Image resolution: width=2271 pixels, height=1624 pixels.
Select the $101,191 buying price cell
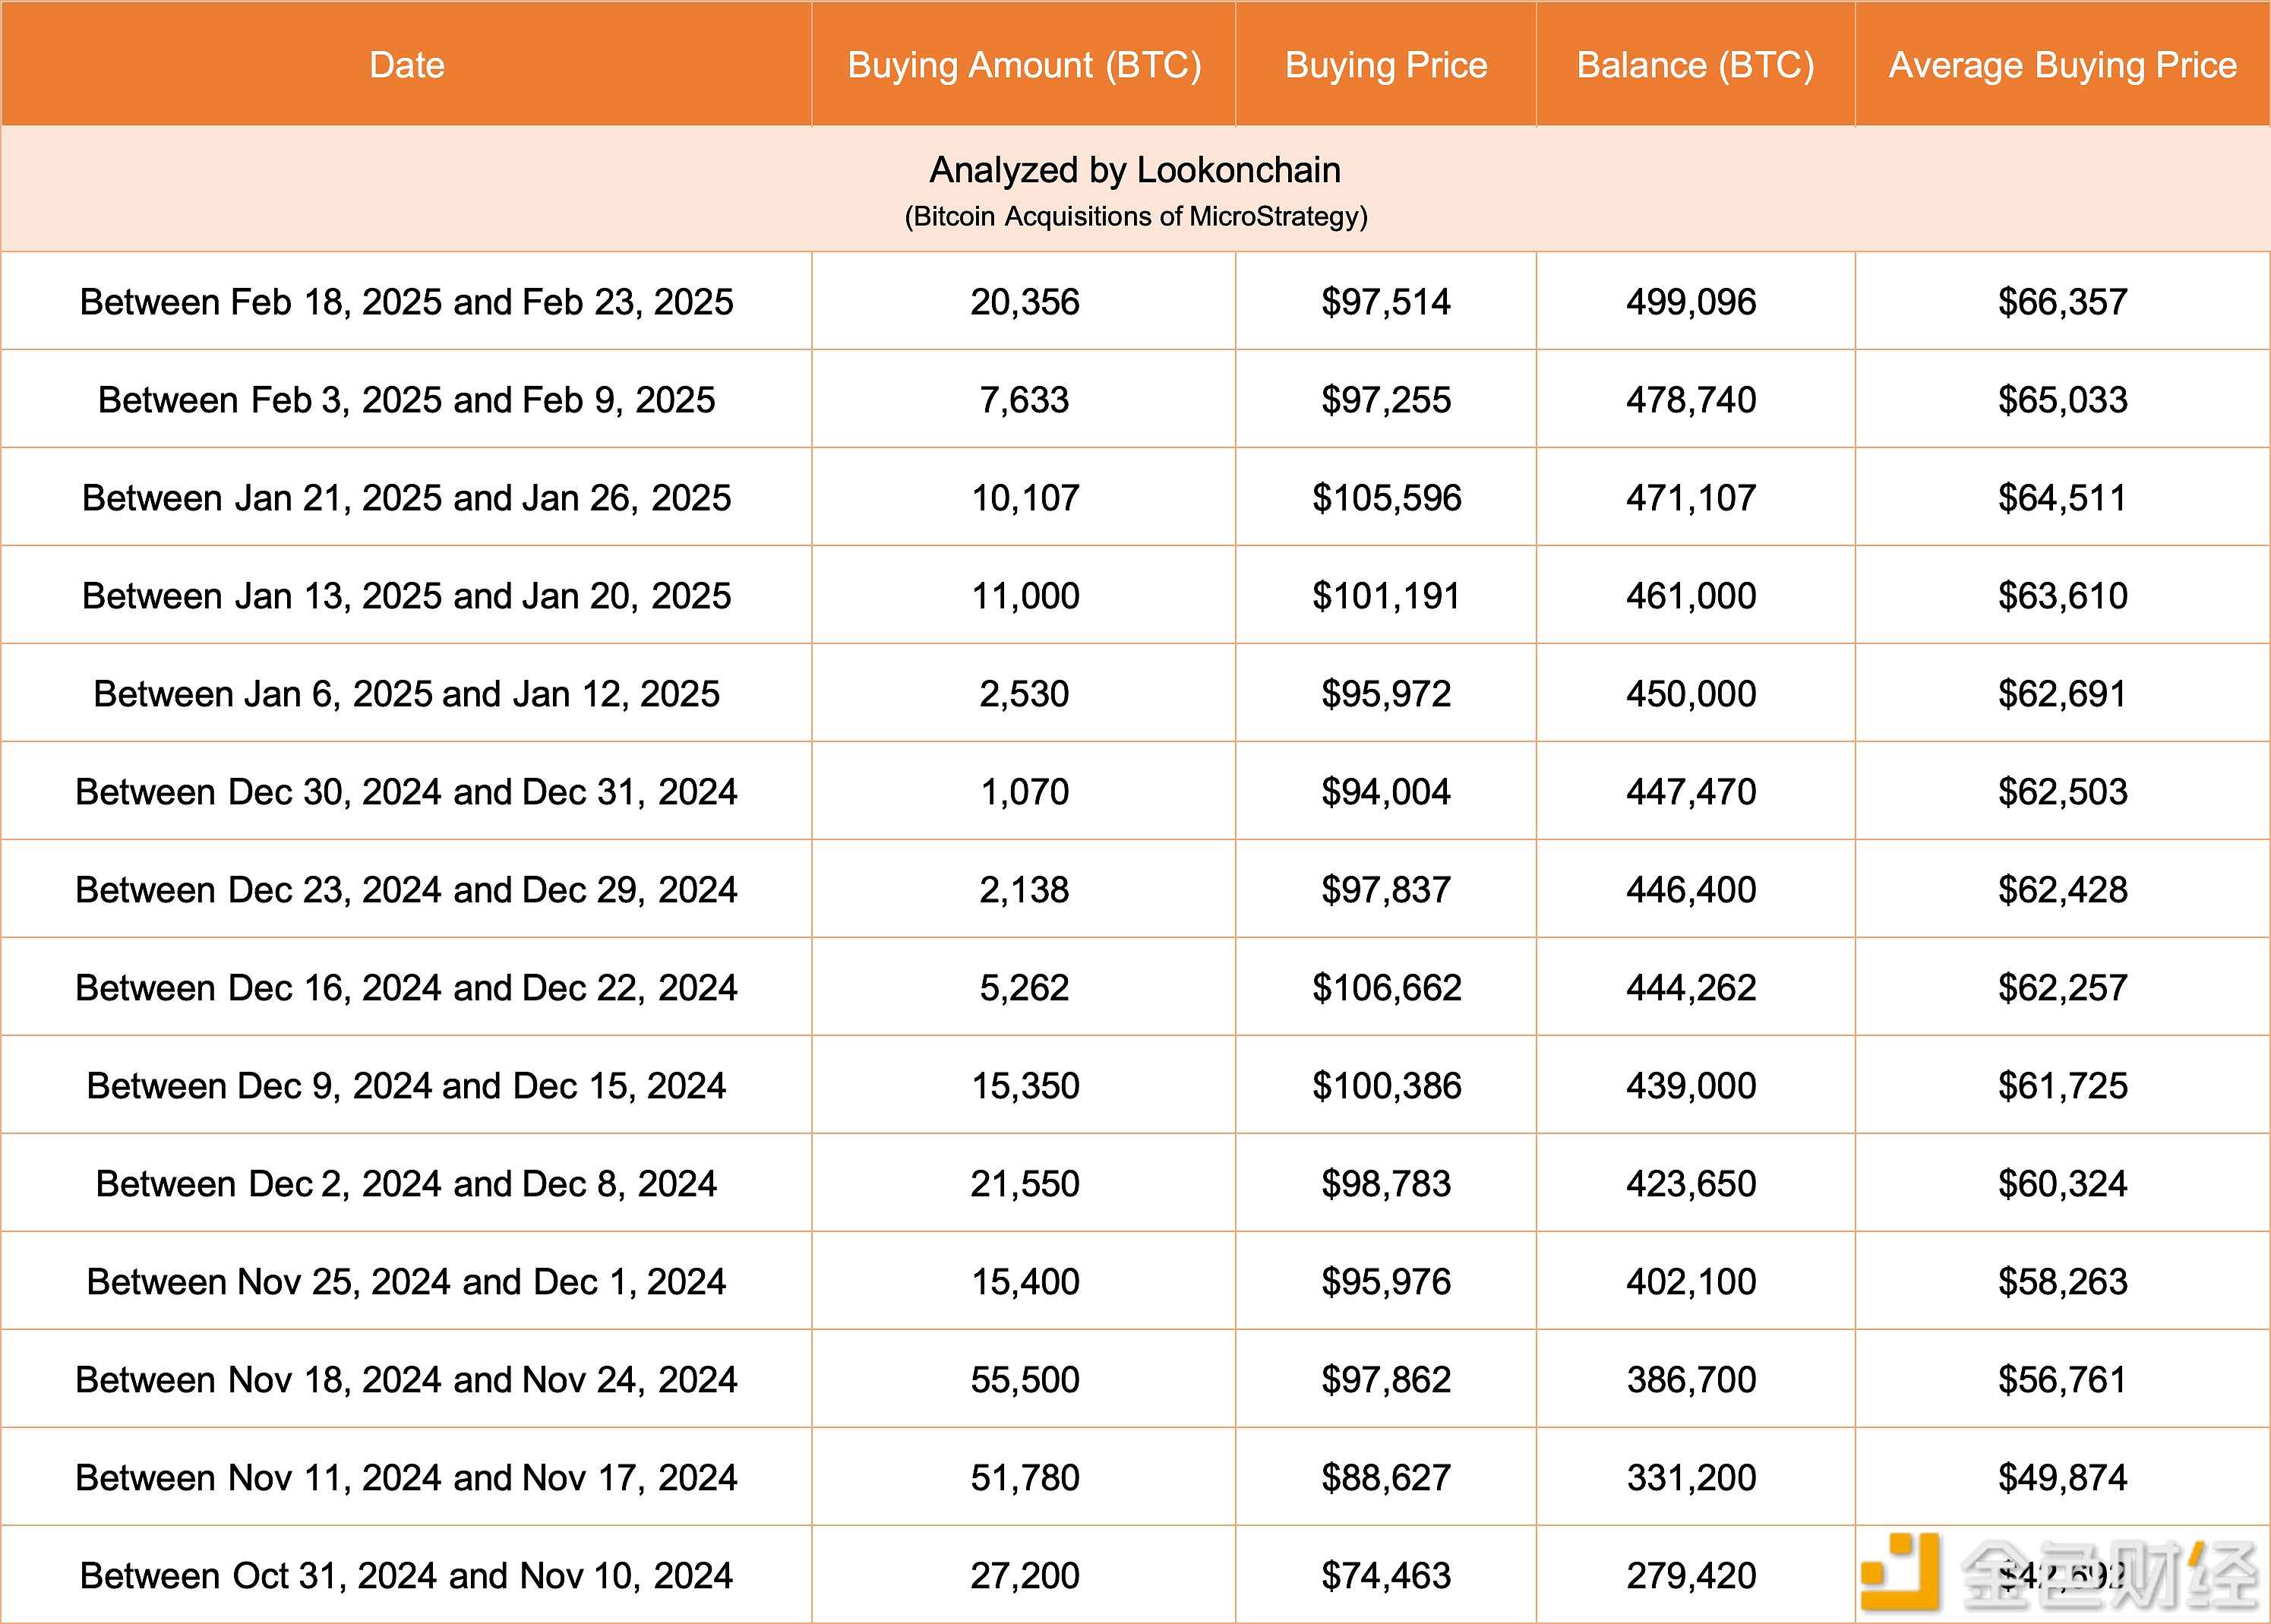tap(1386, 595)
